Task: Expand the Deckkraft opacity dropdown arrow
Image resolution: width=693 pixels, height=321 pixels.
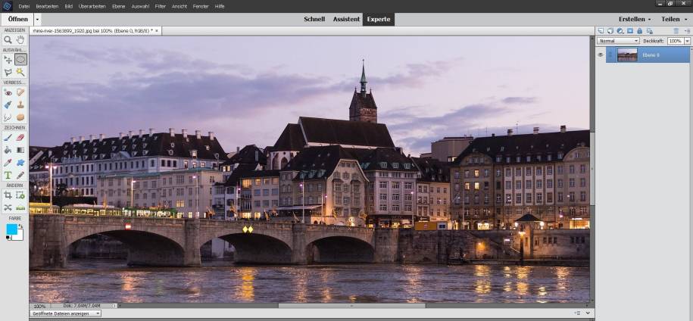Action: [686, 41]
